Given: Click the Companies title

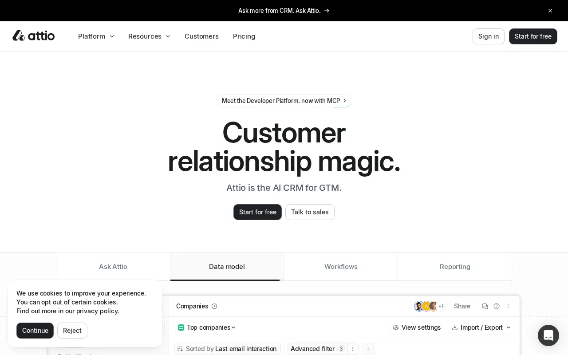Looking at the screenshot, I should (192, 306).
